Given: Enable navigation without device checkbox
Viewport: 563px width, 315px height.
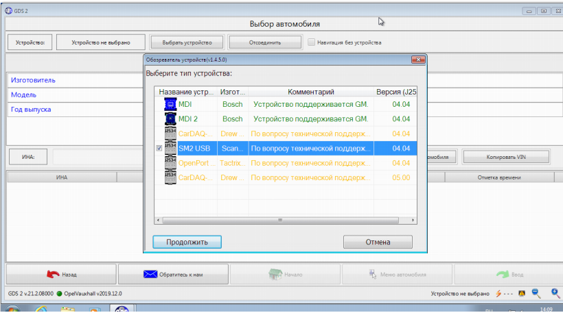Looking at the screenshot, I should [311, 42].
